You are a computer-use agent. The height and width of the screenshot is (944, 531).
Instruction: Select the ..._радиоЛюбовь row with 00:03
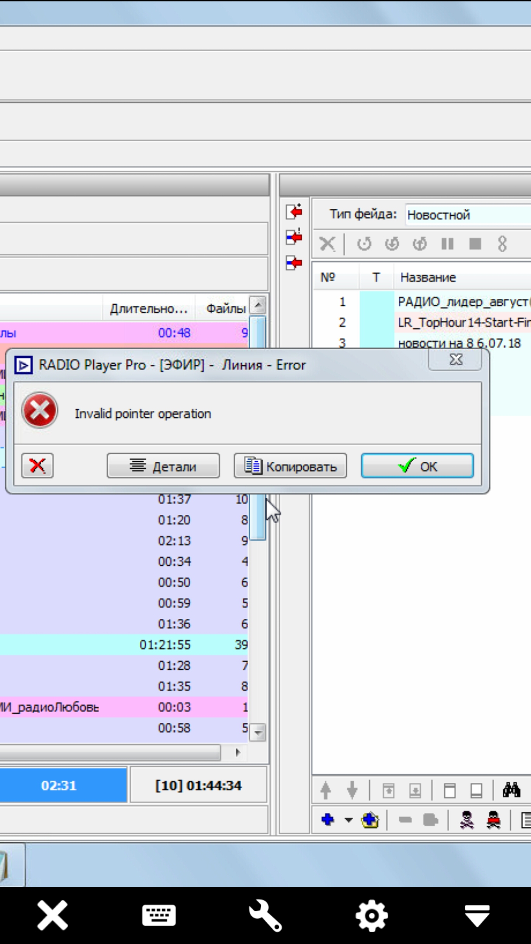pyautogui.click(x=124, y=707)
